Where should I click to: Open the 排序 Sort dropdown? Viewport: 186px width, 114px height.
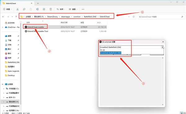61,9
